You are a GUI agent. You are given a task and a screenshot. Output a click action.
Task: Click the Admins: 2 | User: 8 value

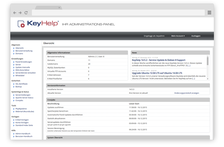96,57
